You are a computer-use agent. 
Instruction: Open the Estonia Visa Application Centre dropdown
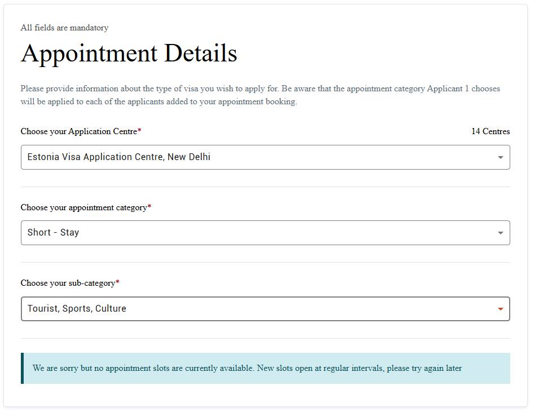coord(266,157)
